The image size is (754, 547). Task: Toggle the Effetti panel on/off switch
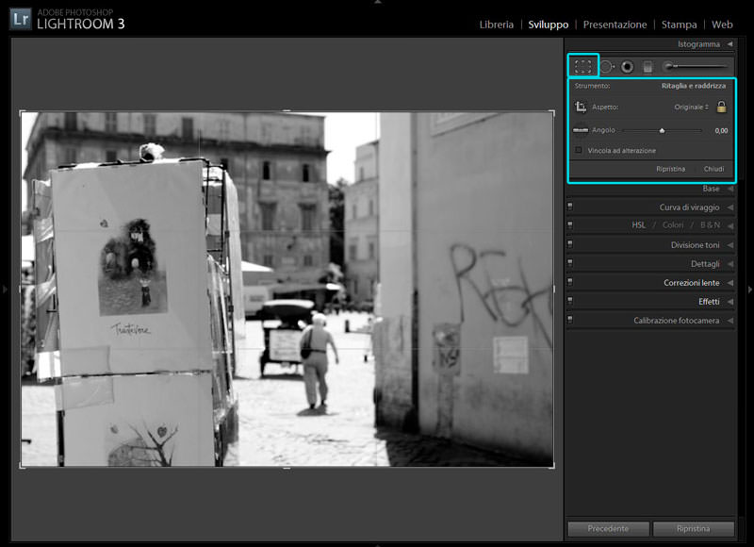point(570,302)
